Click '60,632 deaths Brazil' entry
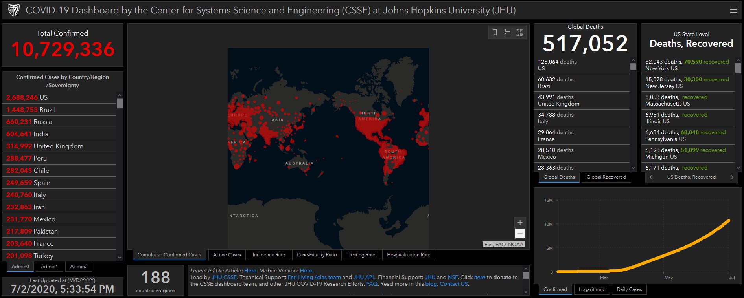744x298 pixels. pos(582,83)
